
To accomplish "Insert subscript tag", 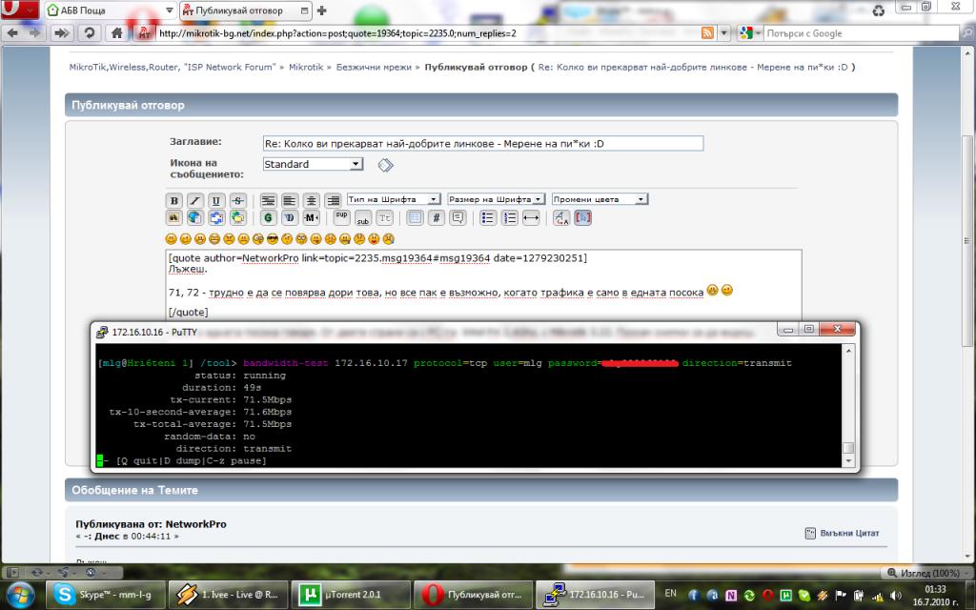I will [x=363, y=217].
